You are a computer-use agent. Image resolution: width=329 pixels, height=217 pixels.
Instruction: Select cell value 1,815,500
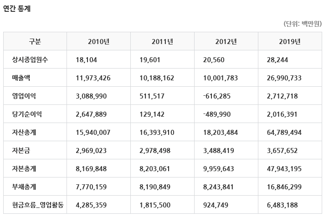point(155,205)
